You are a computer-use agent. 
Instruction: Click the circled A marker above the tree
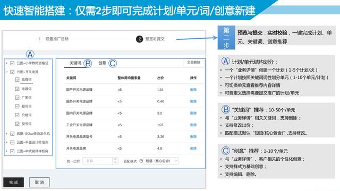click(x=30, y=54)
